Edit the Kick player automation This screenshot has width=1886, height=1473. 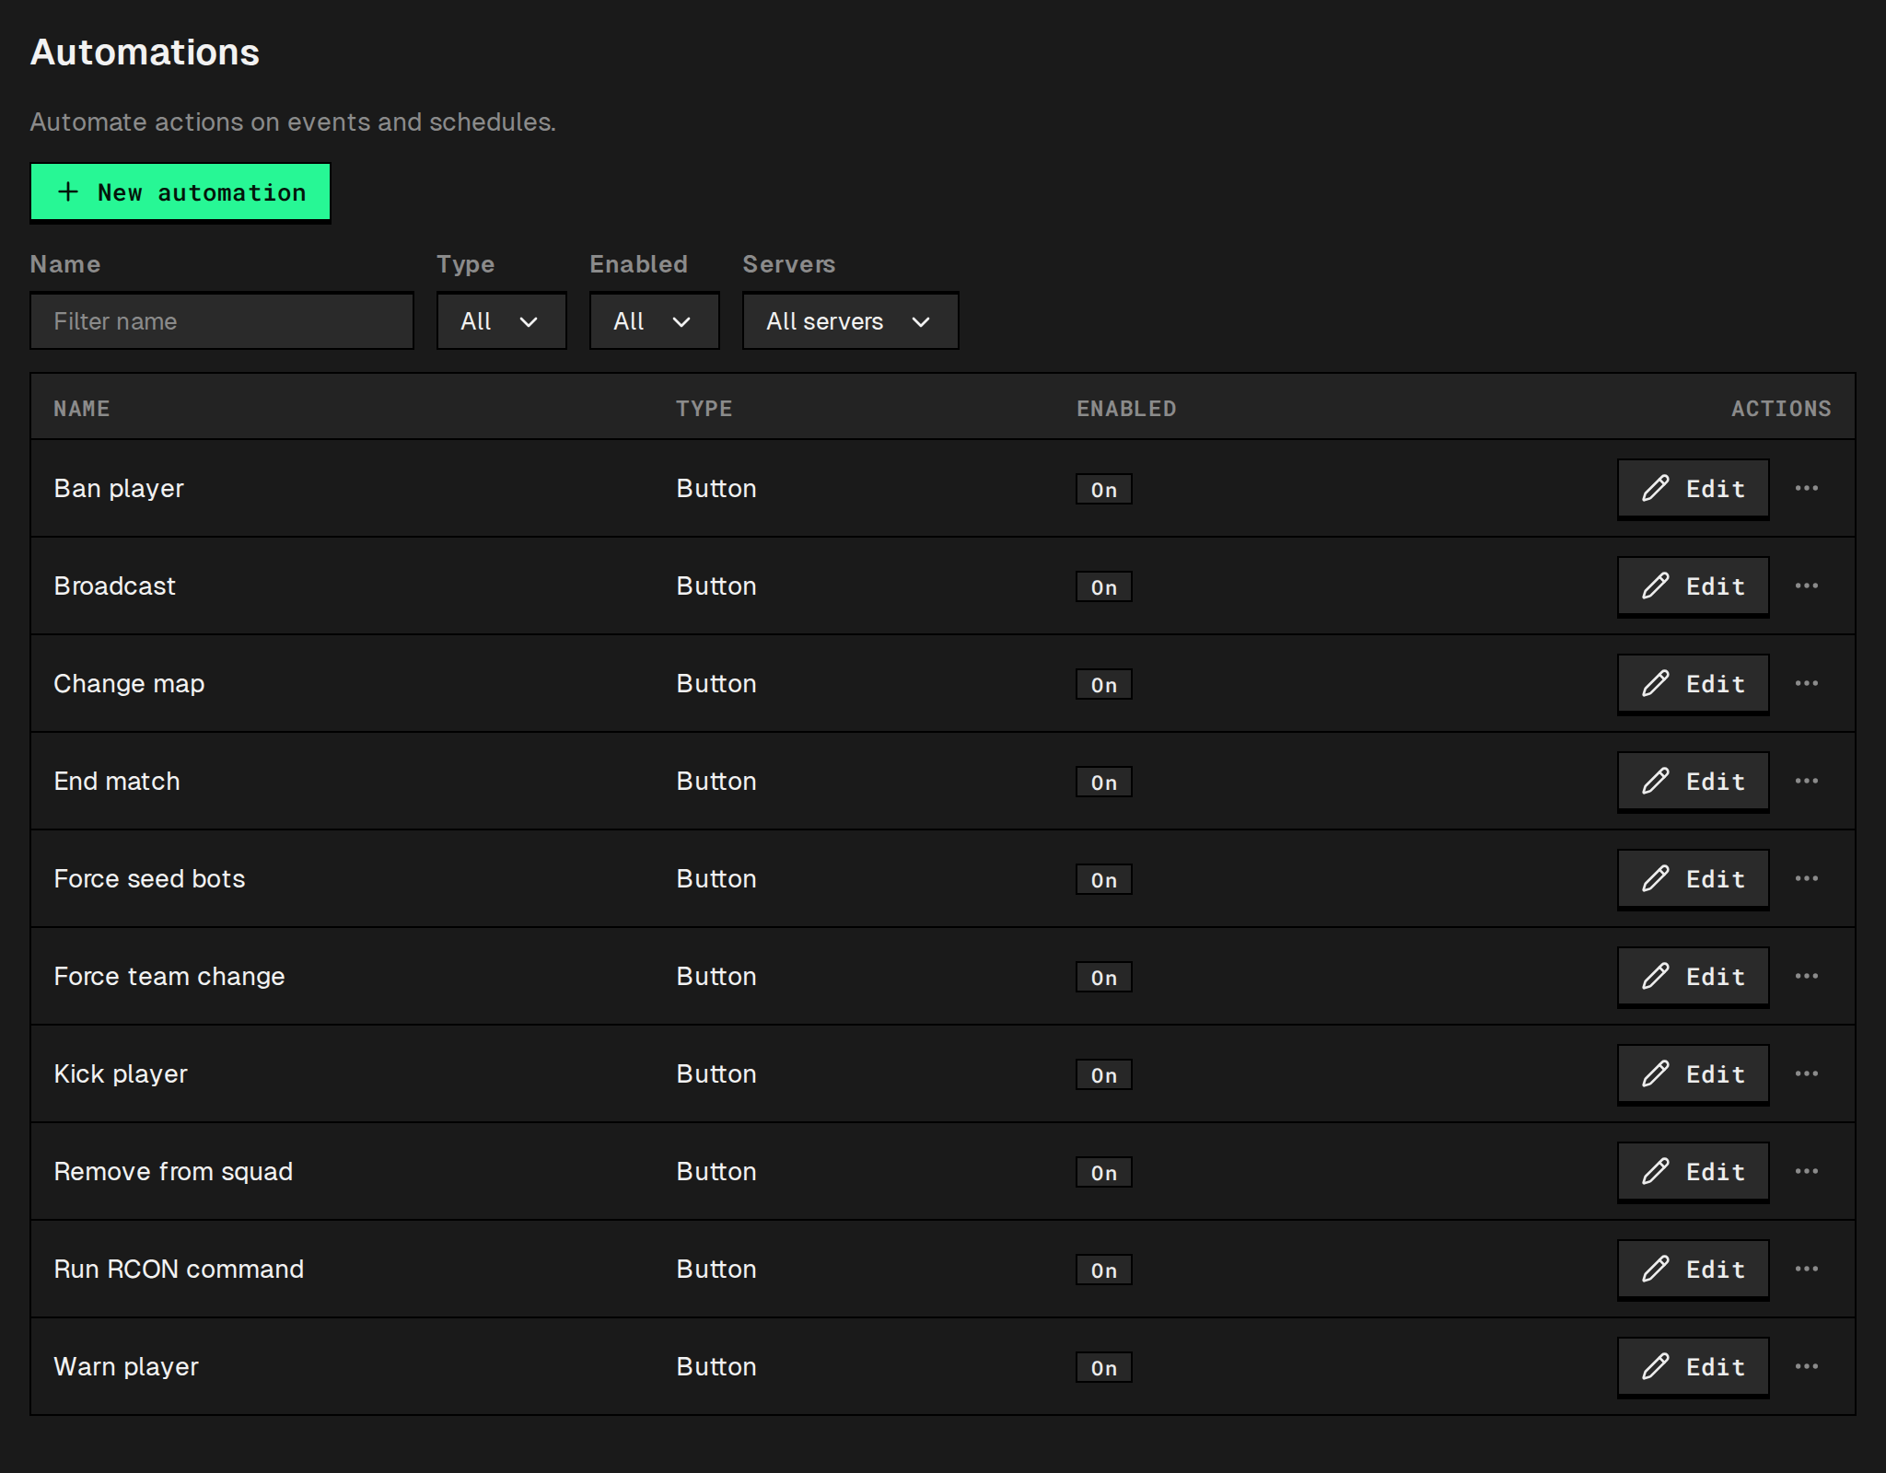tap(1693, 1074)
